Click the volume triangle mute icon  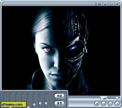tap(104, 98)
